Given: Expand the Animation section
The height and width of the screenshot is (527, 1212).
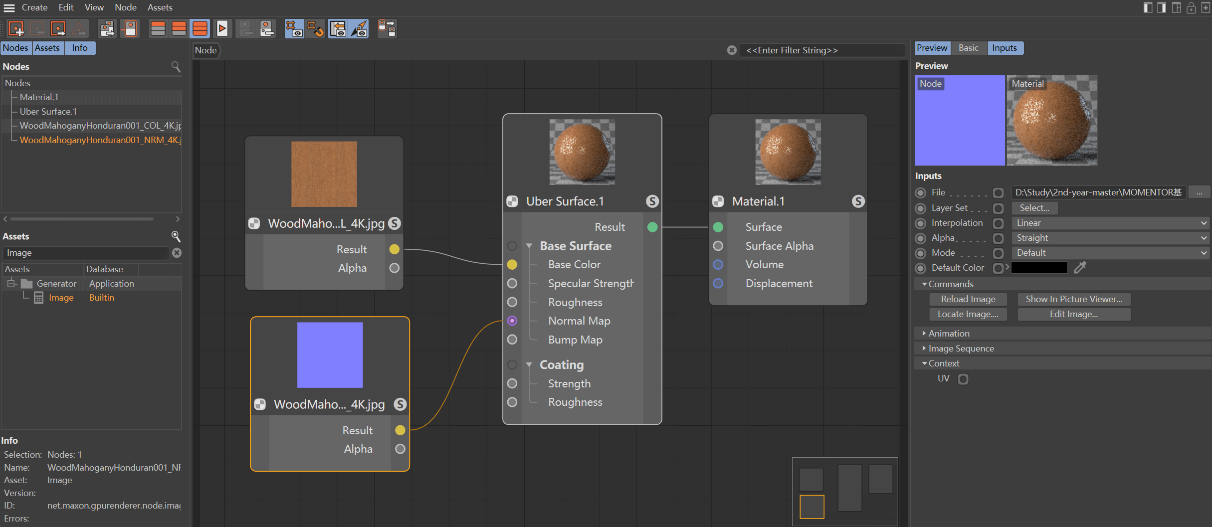Looking at the screenshot, I should tap(924, 333).
